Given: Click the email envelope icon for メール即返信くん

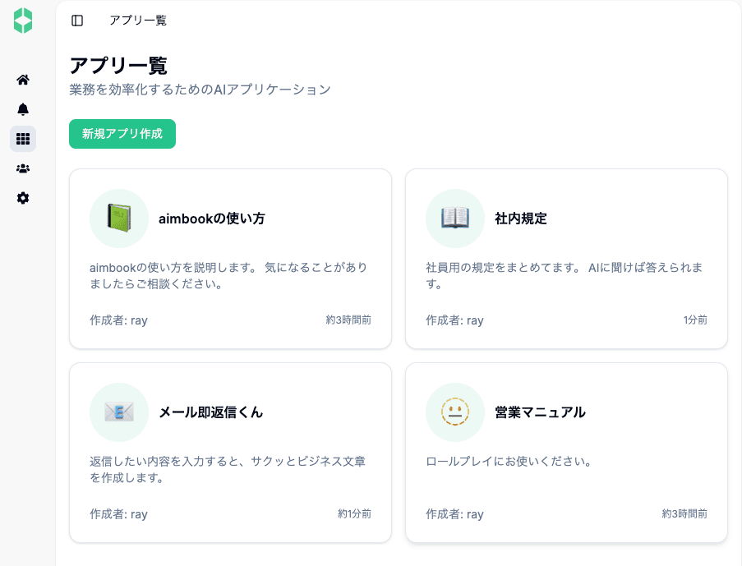Looking at the screenshot, I should coord(119,412).
